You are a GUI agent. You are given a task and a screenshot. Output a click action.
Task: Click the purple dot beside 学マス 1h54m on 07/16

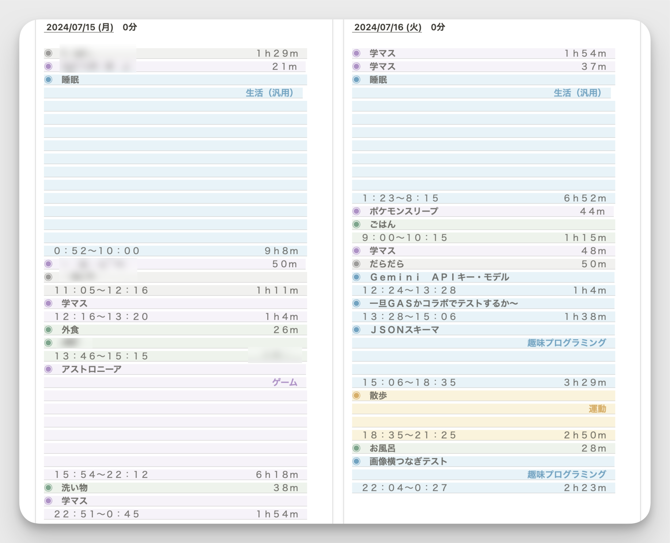356,53
